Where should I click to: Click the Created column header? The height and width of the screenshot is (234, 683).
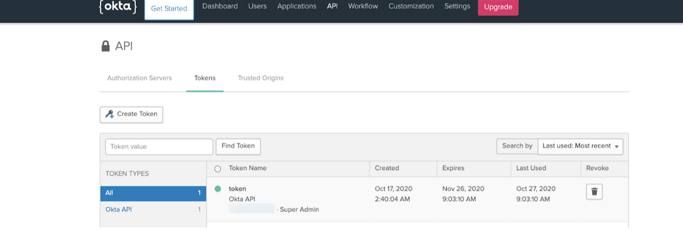(x=387, y=168)
